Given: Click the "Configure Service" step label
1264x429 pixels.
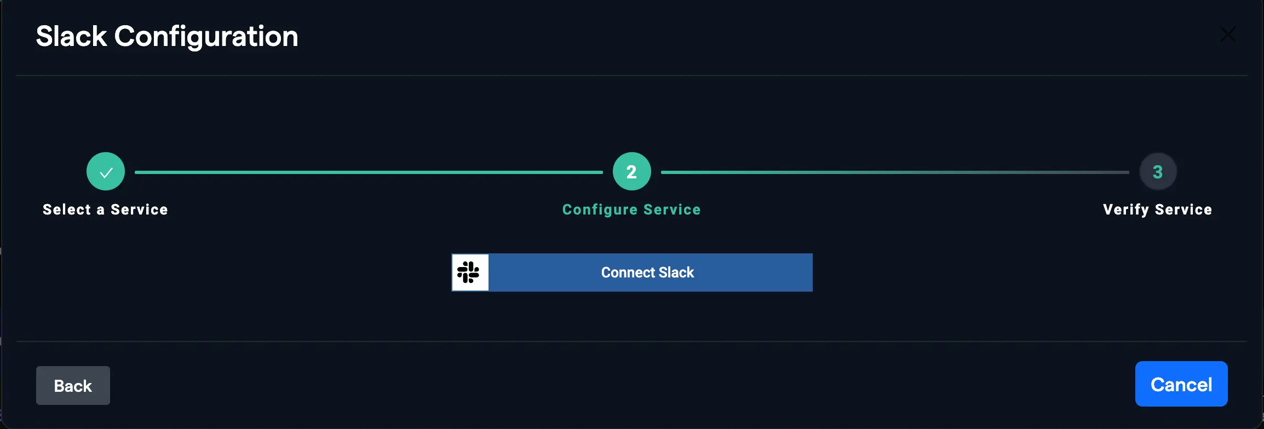Looking at the screenshot, I should (631, 210).
